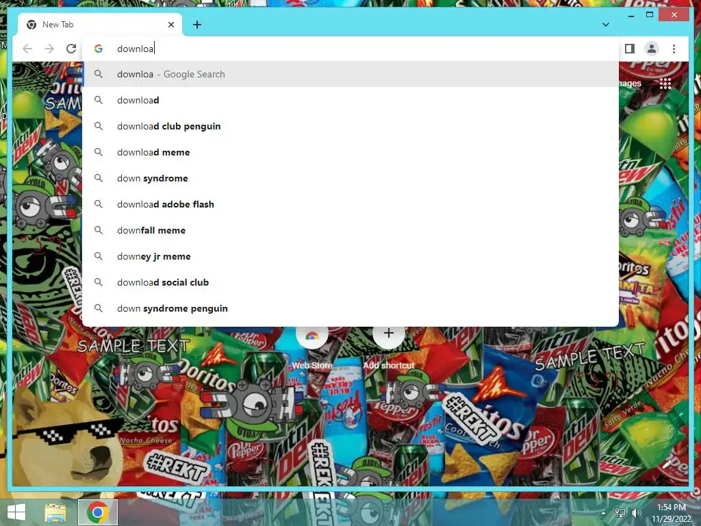Open the Google apps grid
Screen dimensions: 701x526
pyautogui.click(x=665, y=84)
